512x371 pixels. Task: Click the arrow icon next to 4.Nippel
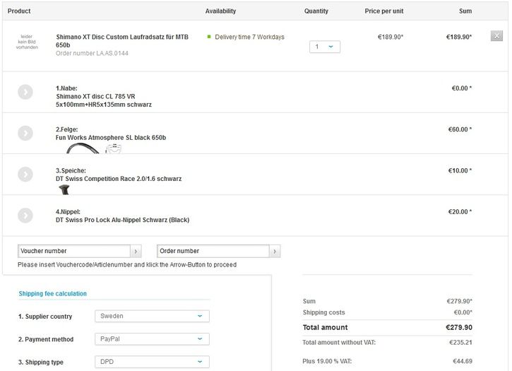25,216
